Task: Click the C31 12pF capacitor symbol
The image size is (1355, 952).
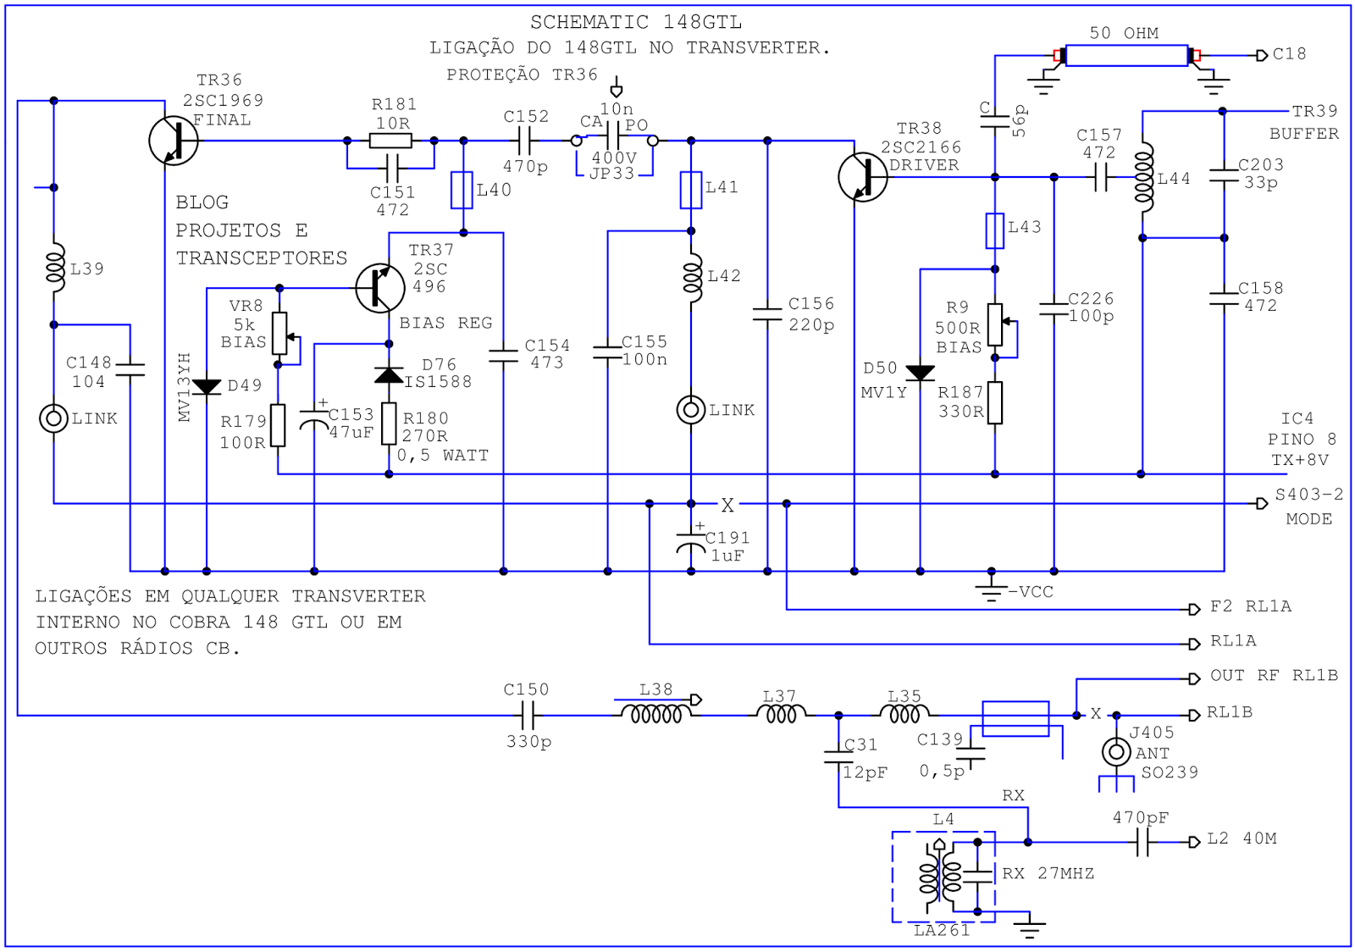Action: click(x=838, y=756)
